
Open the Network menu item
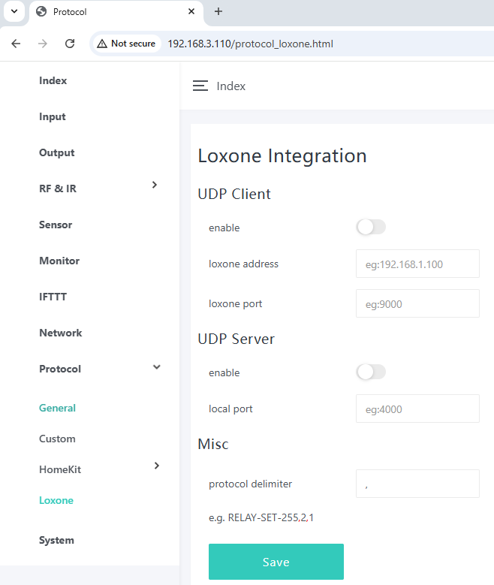pos(60,333)
